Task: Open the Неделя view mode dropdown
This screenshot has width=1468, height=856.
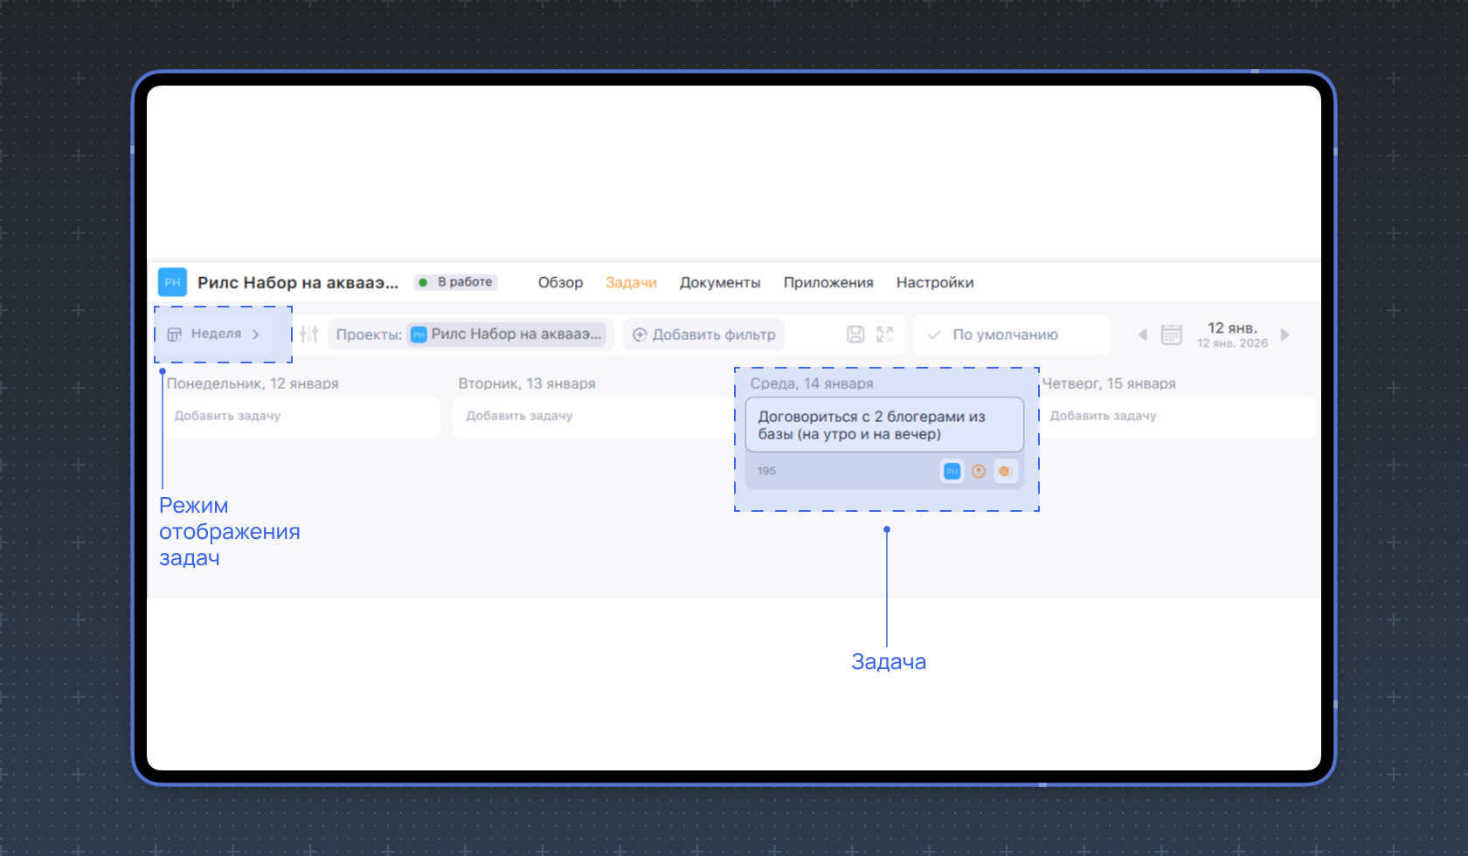Action: [215, 334]
